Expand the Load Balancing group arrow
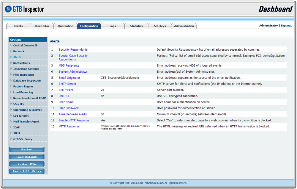This screenshot has height=189, width=297. pos(11,92)
